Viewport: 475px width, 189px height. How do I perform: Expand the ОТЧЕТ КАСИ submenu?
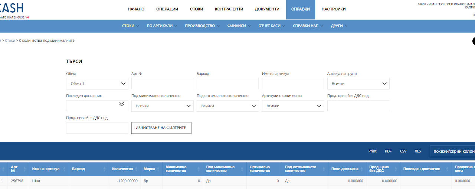click(x=272, y=26)
